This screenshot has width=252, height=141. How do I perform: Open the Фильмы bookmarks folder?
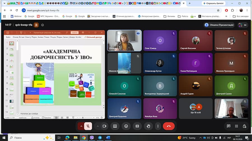click(169, 16)
